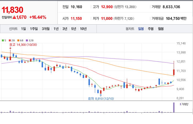The width and height of the screenshot is (193, 124).
Task: Click the red down-arrow at the high marker
Action: click(x=10, y=48)
